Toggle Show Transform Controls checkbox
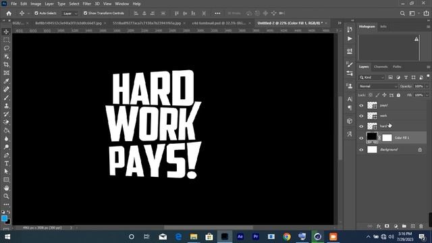Image resolution: width=432 pixels, height=243 pixels. 86,13
